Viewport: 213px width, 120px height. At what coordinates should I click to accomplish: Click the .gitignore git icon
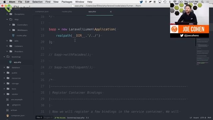tap(8, 105)
